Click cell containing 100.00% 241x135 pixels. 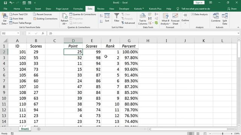(x=129, y=52)
